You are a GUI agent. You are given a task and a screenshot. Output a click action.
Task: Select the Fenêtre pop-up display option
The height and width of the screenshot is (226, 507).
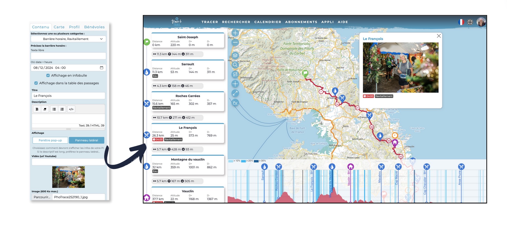50,140
